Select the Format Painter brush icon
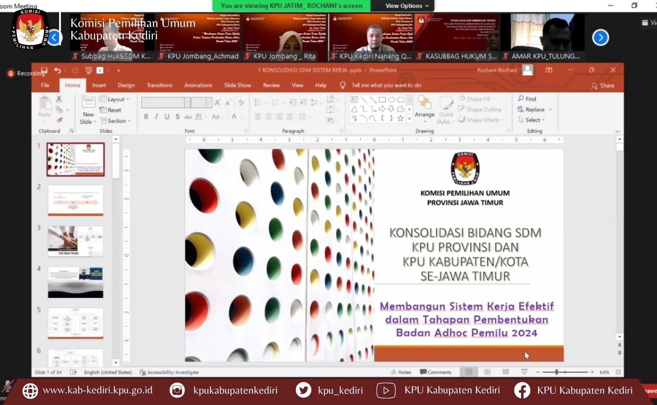 coord(59,120)
